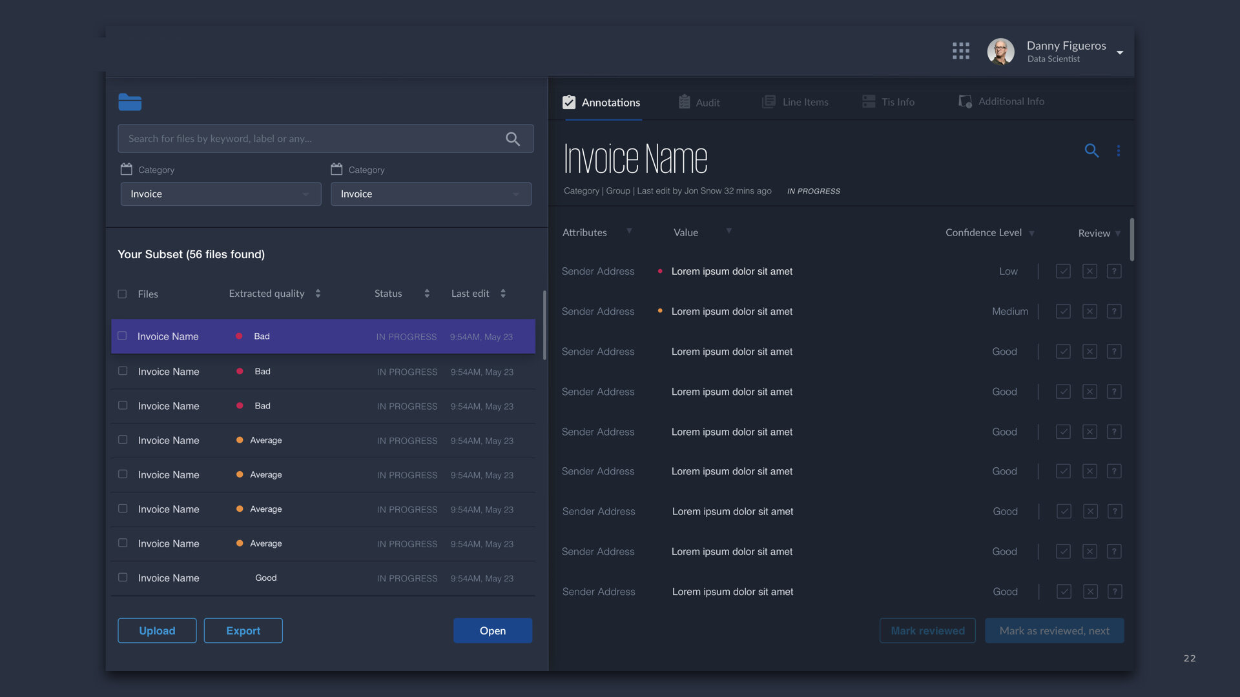Click the annotations panel vertical scrollbar
Screen dimensions: 1240x697
click(1132, 239)
